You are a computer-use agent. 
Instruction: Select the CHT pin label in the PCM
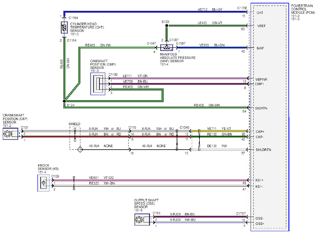coord(260,13)
